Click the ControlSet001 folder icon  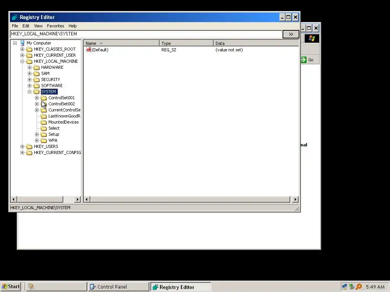pos(44,98)
